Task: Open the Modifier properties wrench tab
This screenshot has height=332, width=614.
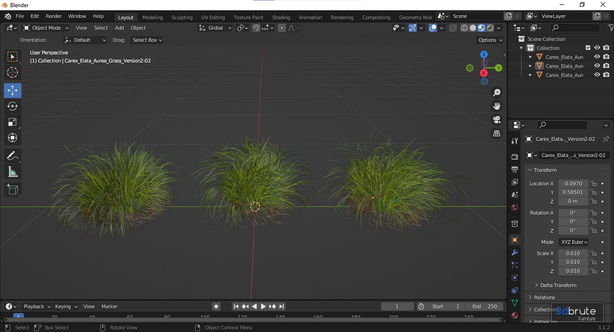Action: [x=514, y=252]
